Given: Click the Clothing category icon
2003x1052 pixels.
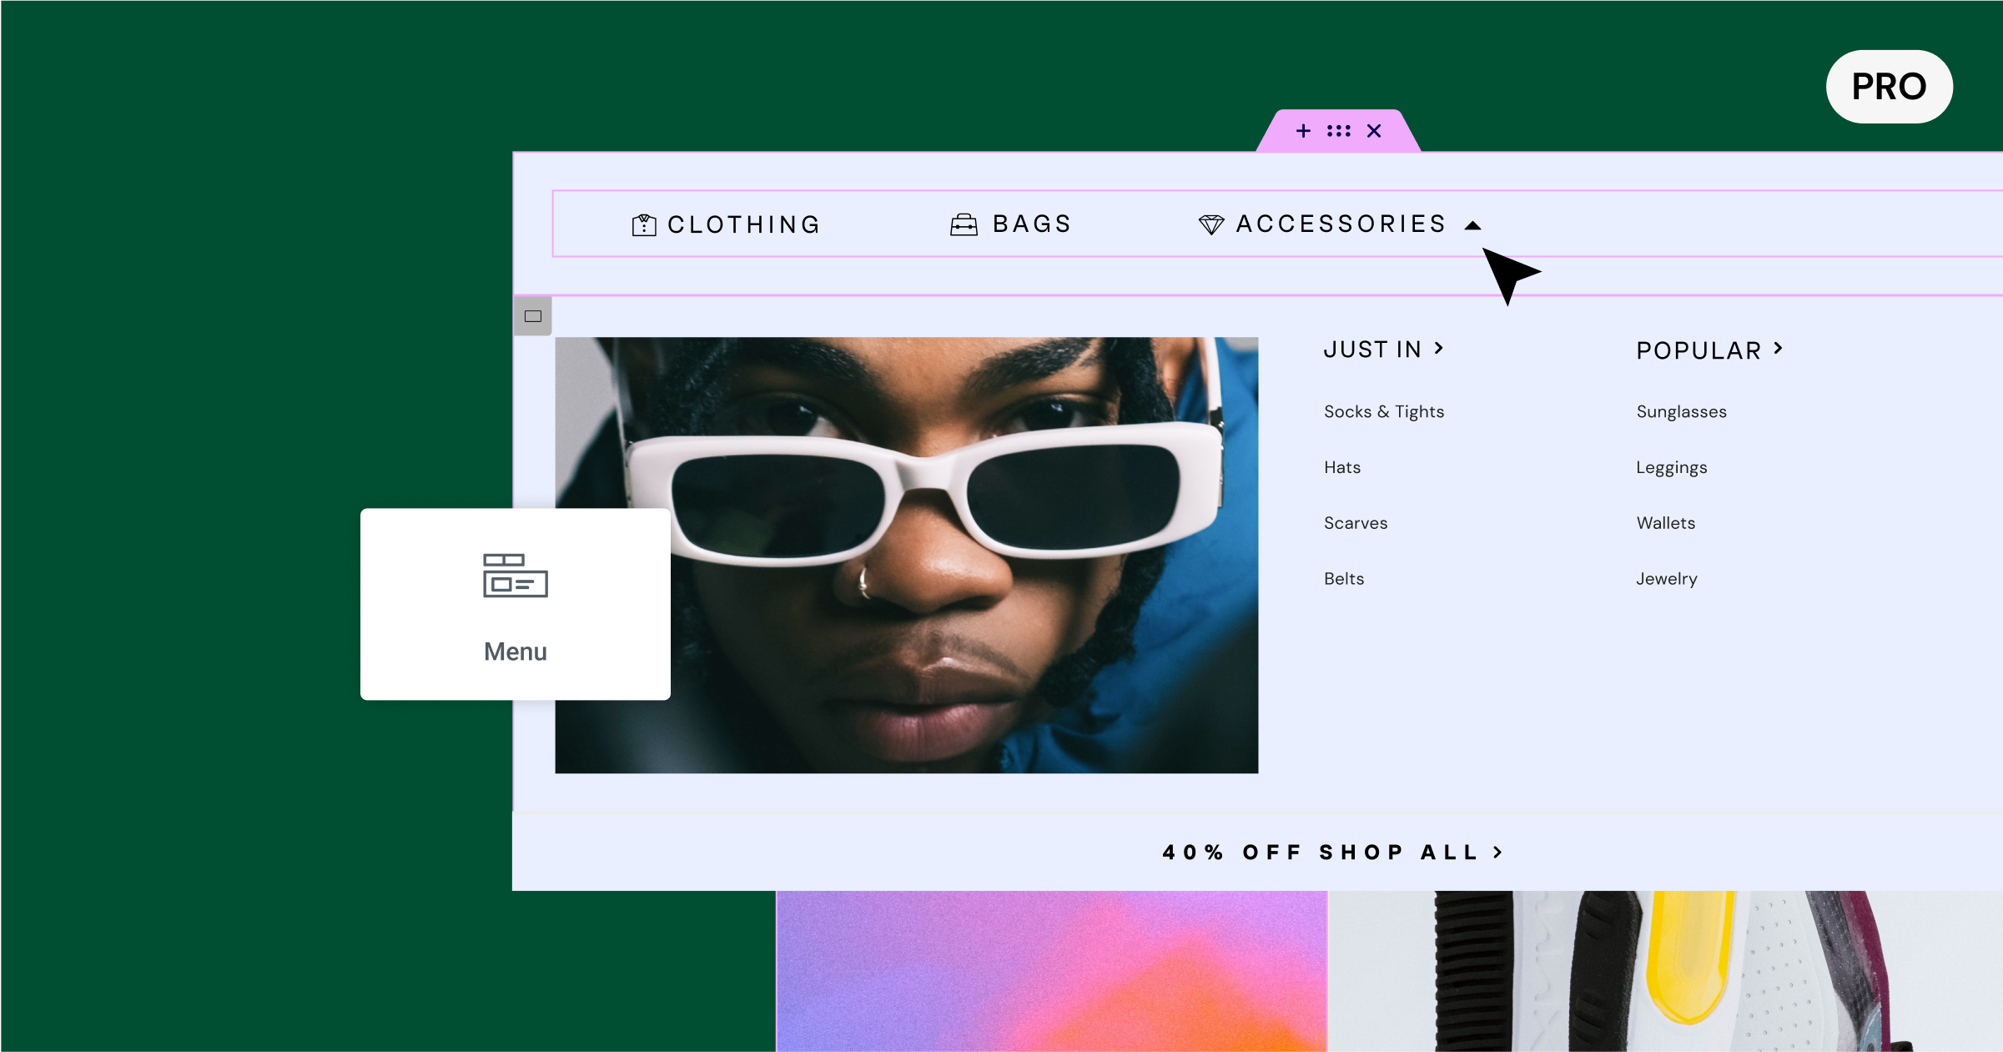Looking at the screenshot, I should click(642, 223).
